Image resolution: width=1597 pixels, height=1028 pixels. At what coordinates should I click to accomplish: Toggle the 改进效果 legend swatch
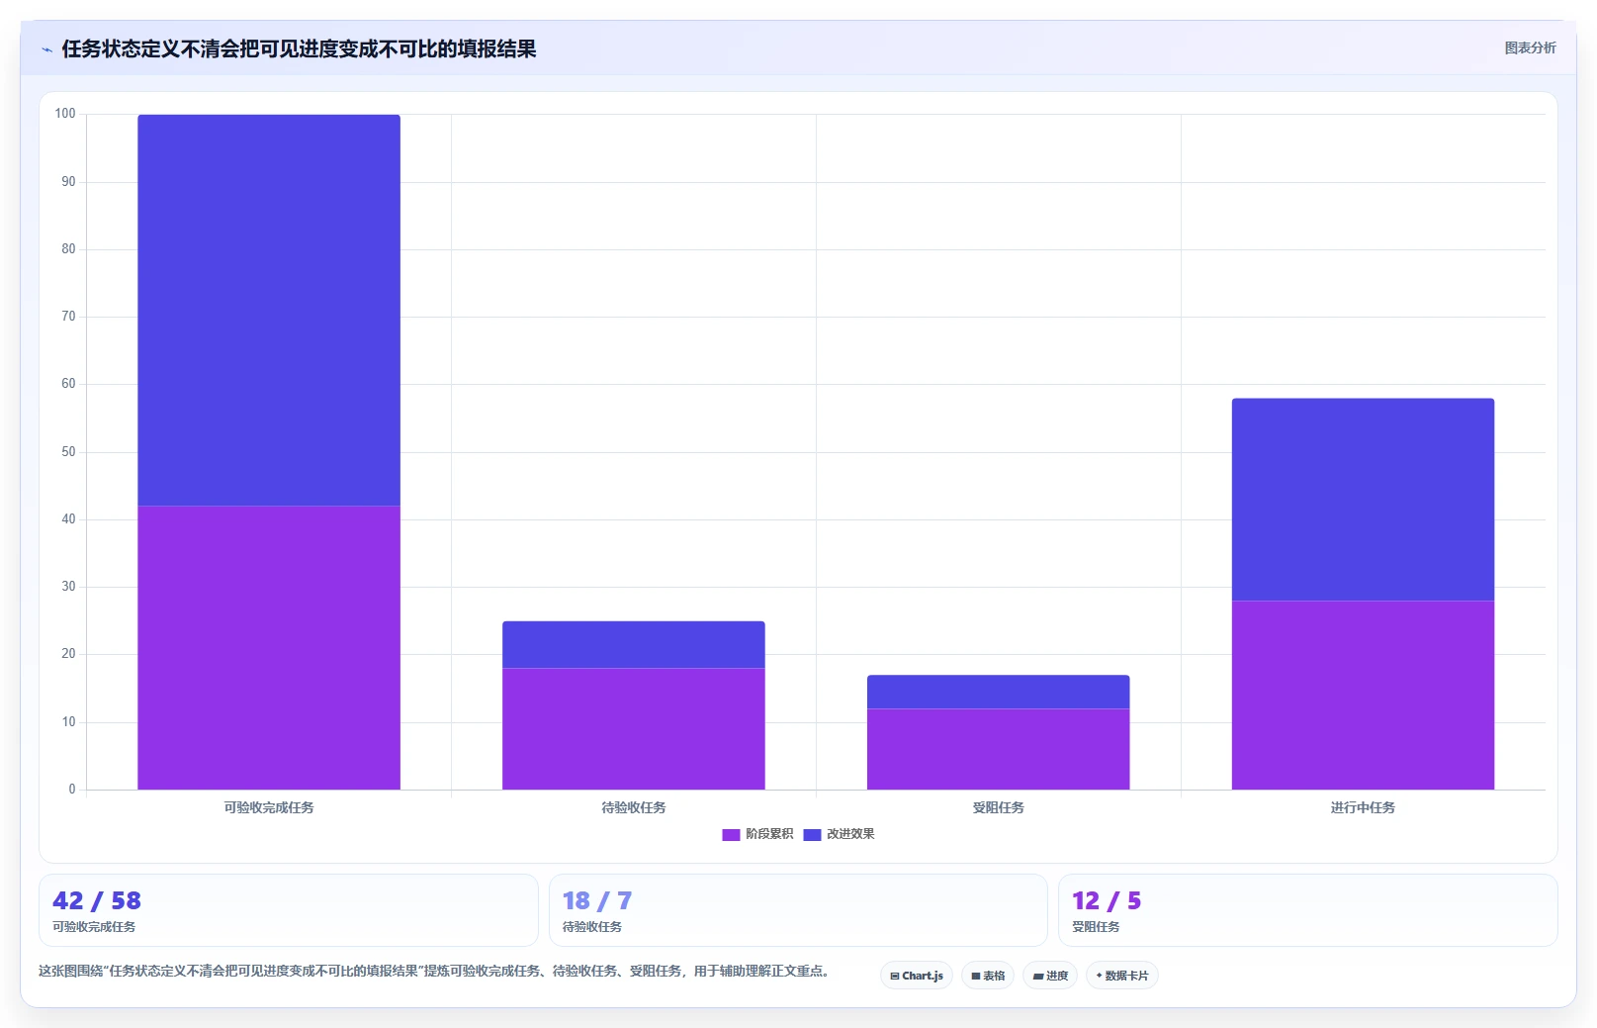tap(812, 834)
